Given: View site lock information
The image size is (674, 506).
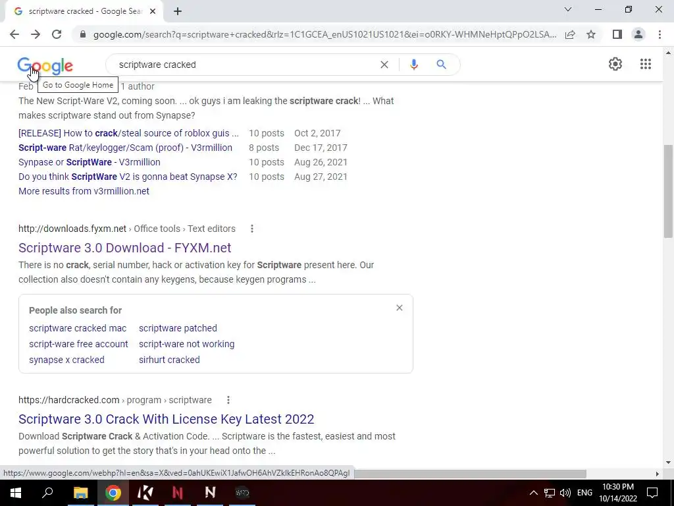Looking at the screenshot, I should [x=83, y=34].
